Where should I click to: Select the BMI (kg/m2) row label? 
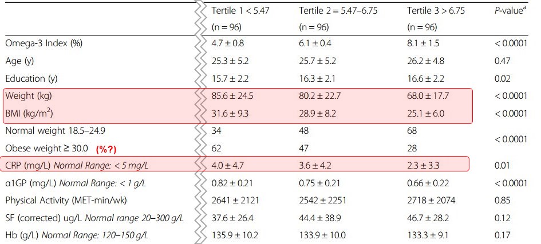pos(29,113)
